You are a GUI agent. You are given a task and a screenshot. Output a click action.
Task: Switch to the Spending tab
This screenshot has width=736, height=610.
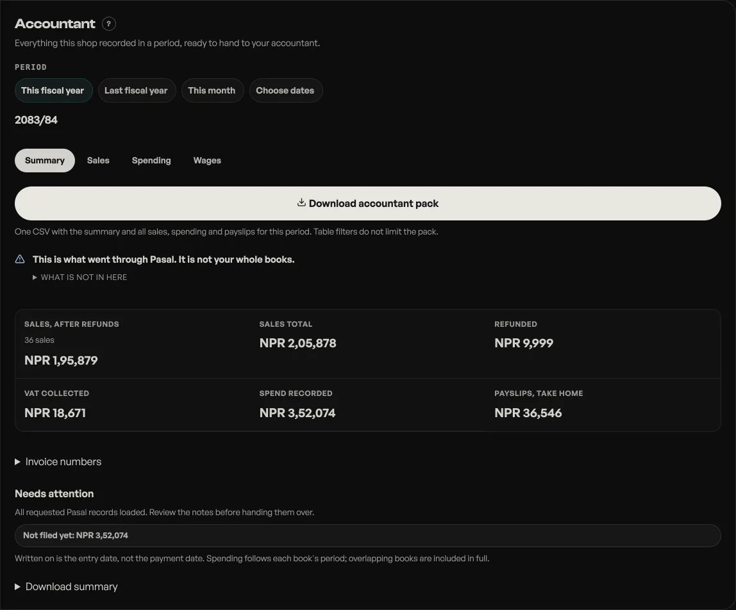151,160
